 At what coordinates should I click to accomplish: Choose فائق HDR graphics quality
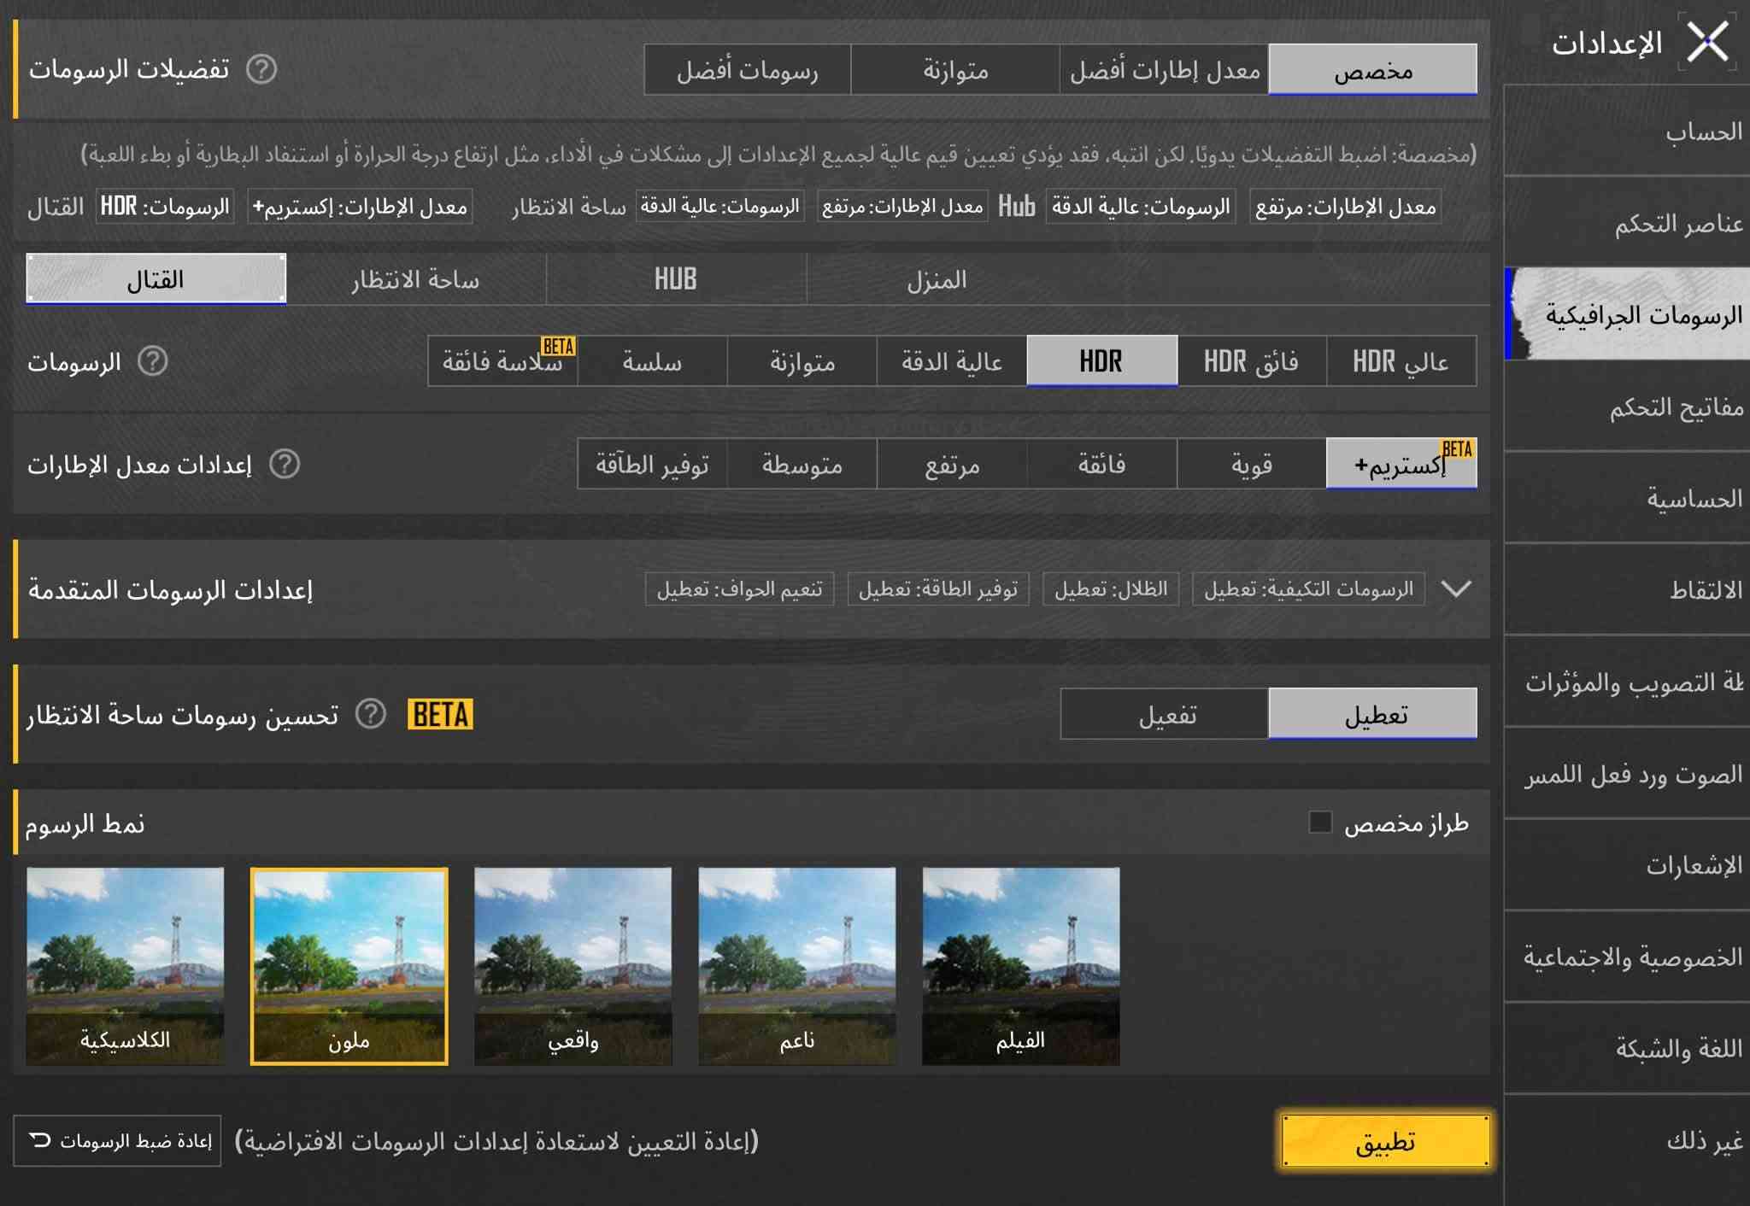(1252, 361)
